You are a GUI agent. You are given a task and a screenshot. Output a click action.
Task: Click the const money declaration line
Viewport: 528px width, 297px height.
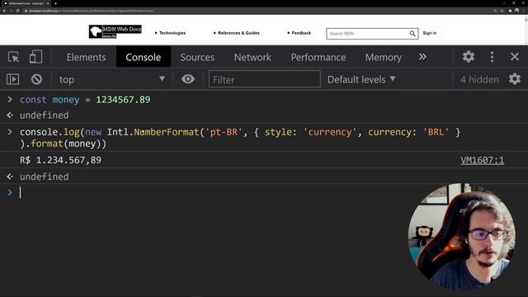click(x=85, y=100)
